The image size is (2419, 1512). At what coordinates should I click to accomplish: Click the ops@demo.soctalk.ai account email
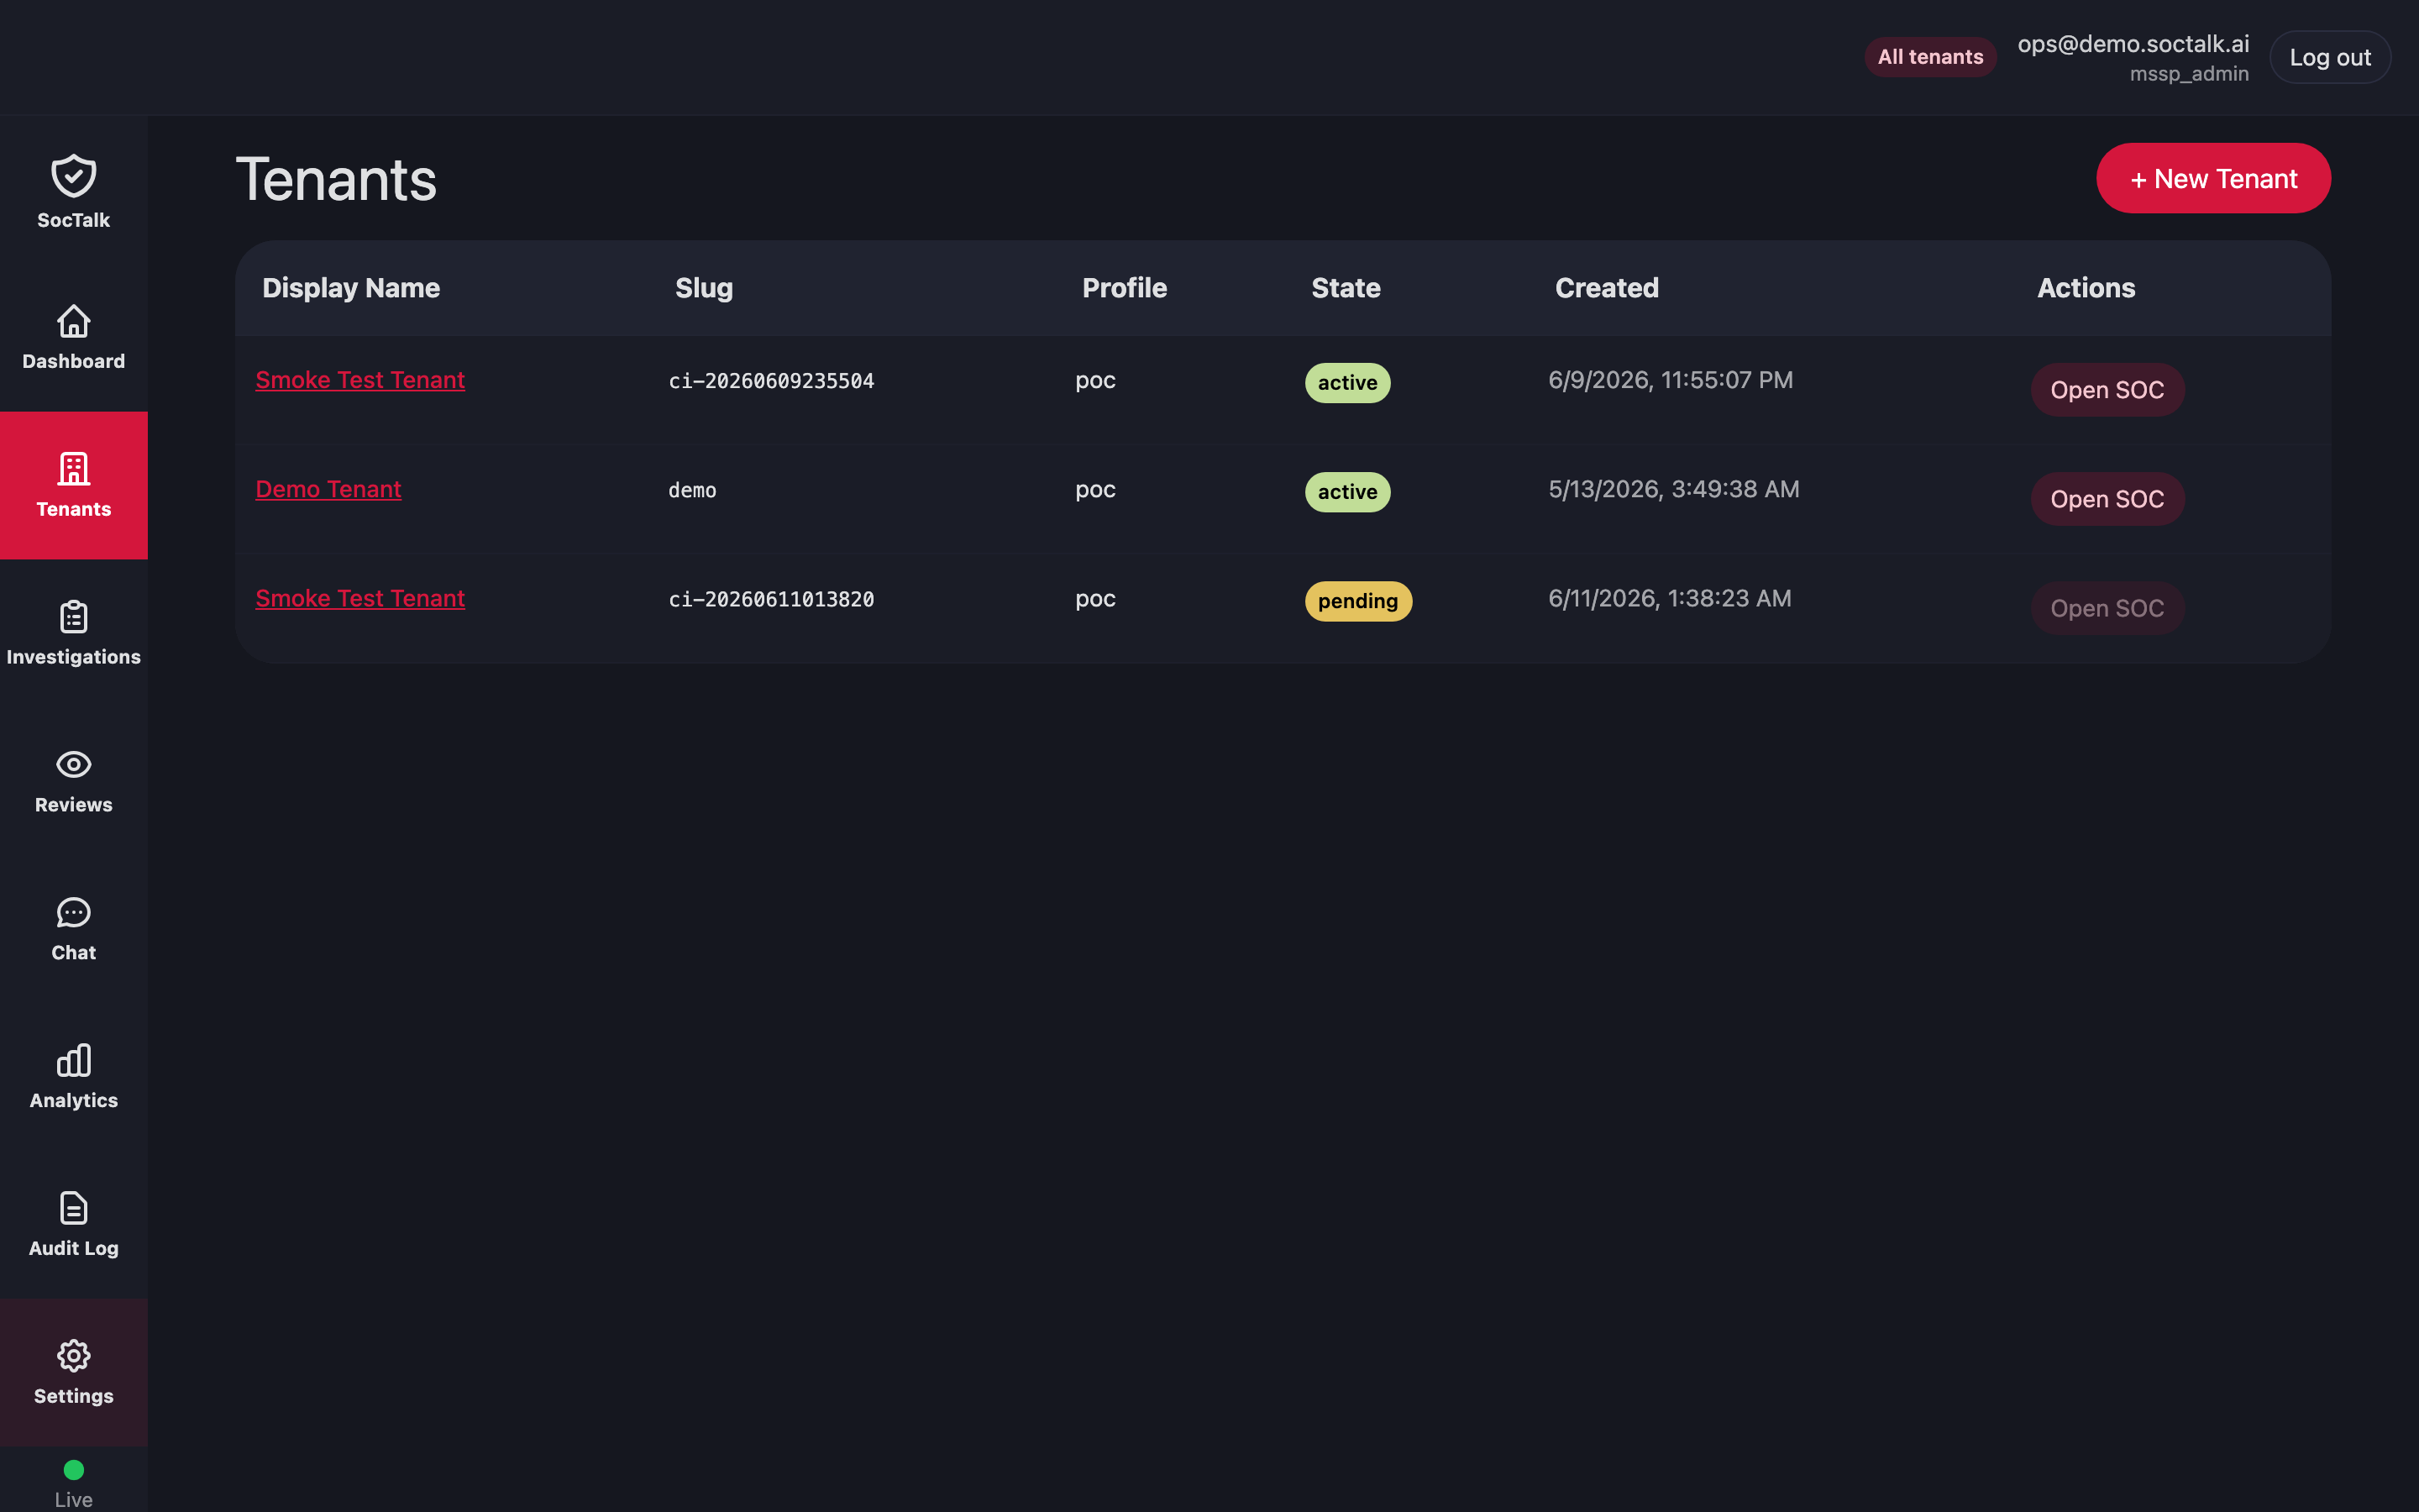click(2133, 44)
